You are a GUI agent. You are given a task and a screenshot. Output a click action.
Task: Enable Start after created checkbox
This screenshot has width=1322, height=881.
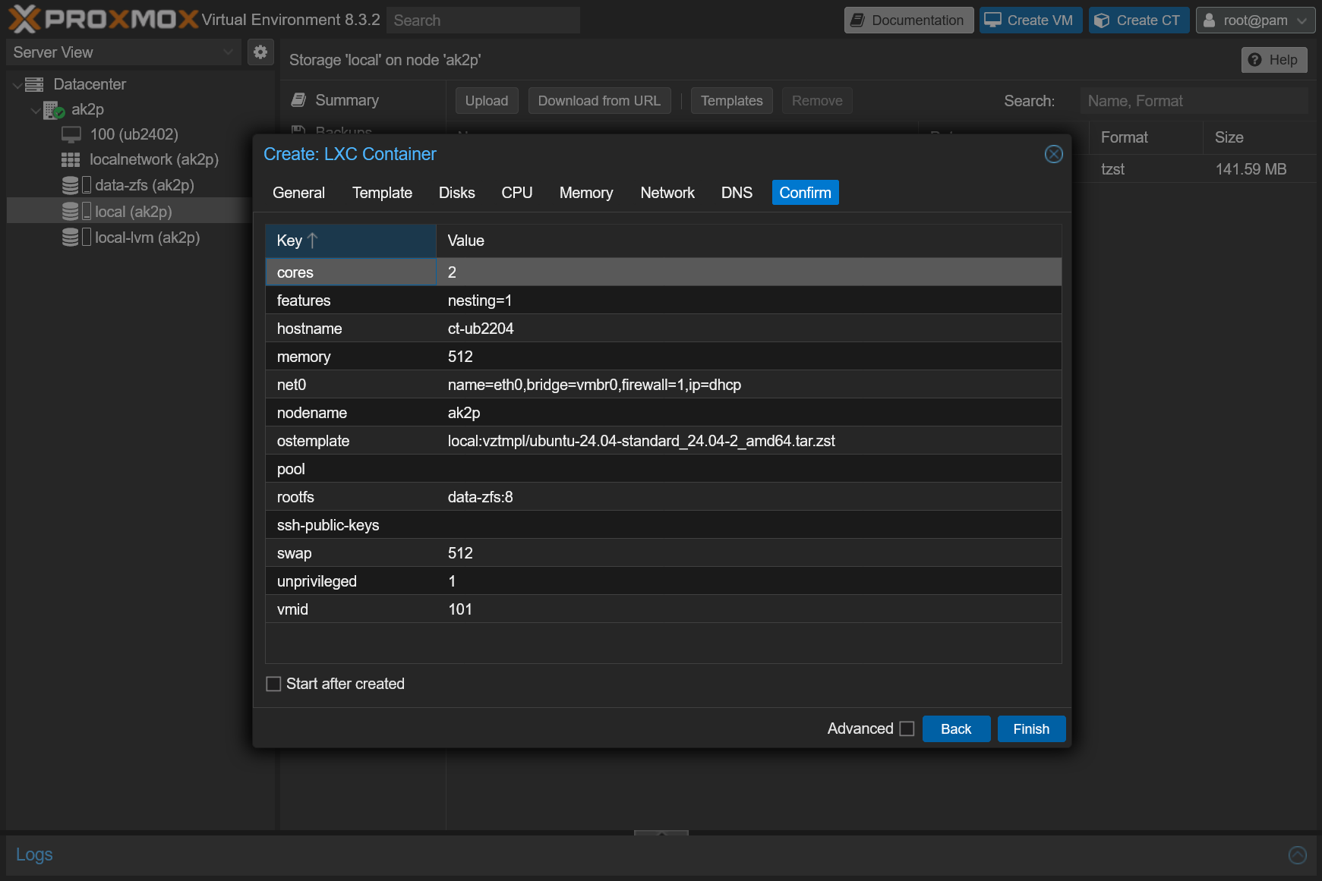[273, 684]
